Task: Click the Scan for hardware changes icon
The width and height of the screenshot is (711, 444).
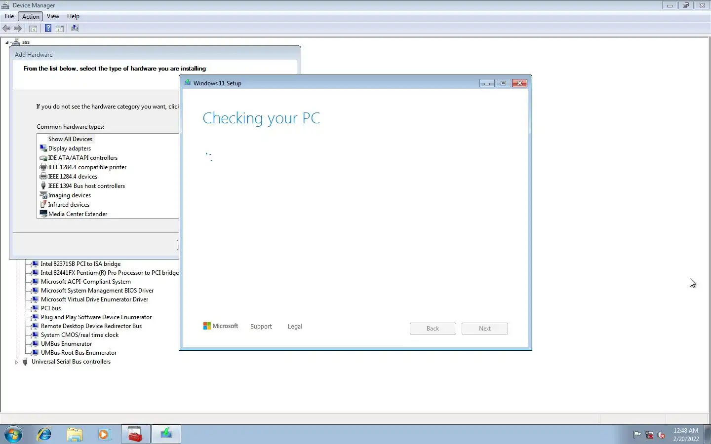Action: click(x=75, y=29)
